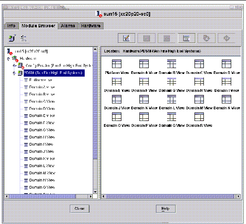This screenshot has height=224, width=246.
Task: Open Domain A View icon in right pane
Action: (144, 64)
